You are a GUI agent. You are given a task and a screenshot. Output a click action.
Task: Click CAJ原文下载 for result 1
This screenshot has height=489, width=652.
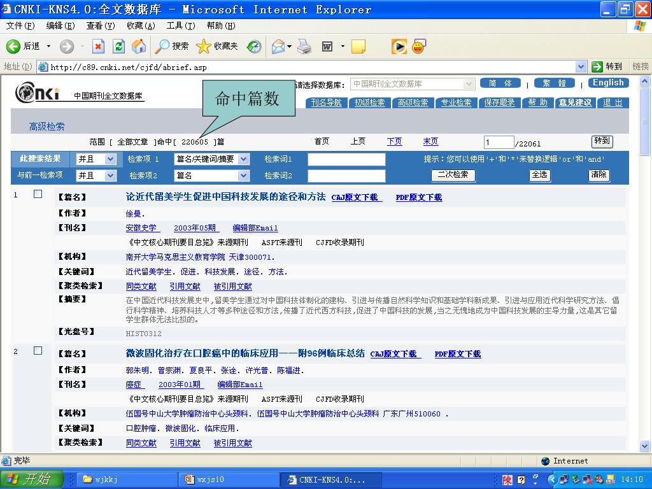pyautogui.click(x=357, y=197)
